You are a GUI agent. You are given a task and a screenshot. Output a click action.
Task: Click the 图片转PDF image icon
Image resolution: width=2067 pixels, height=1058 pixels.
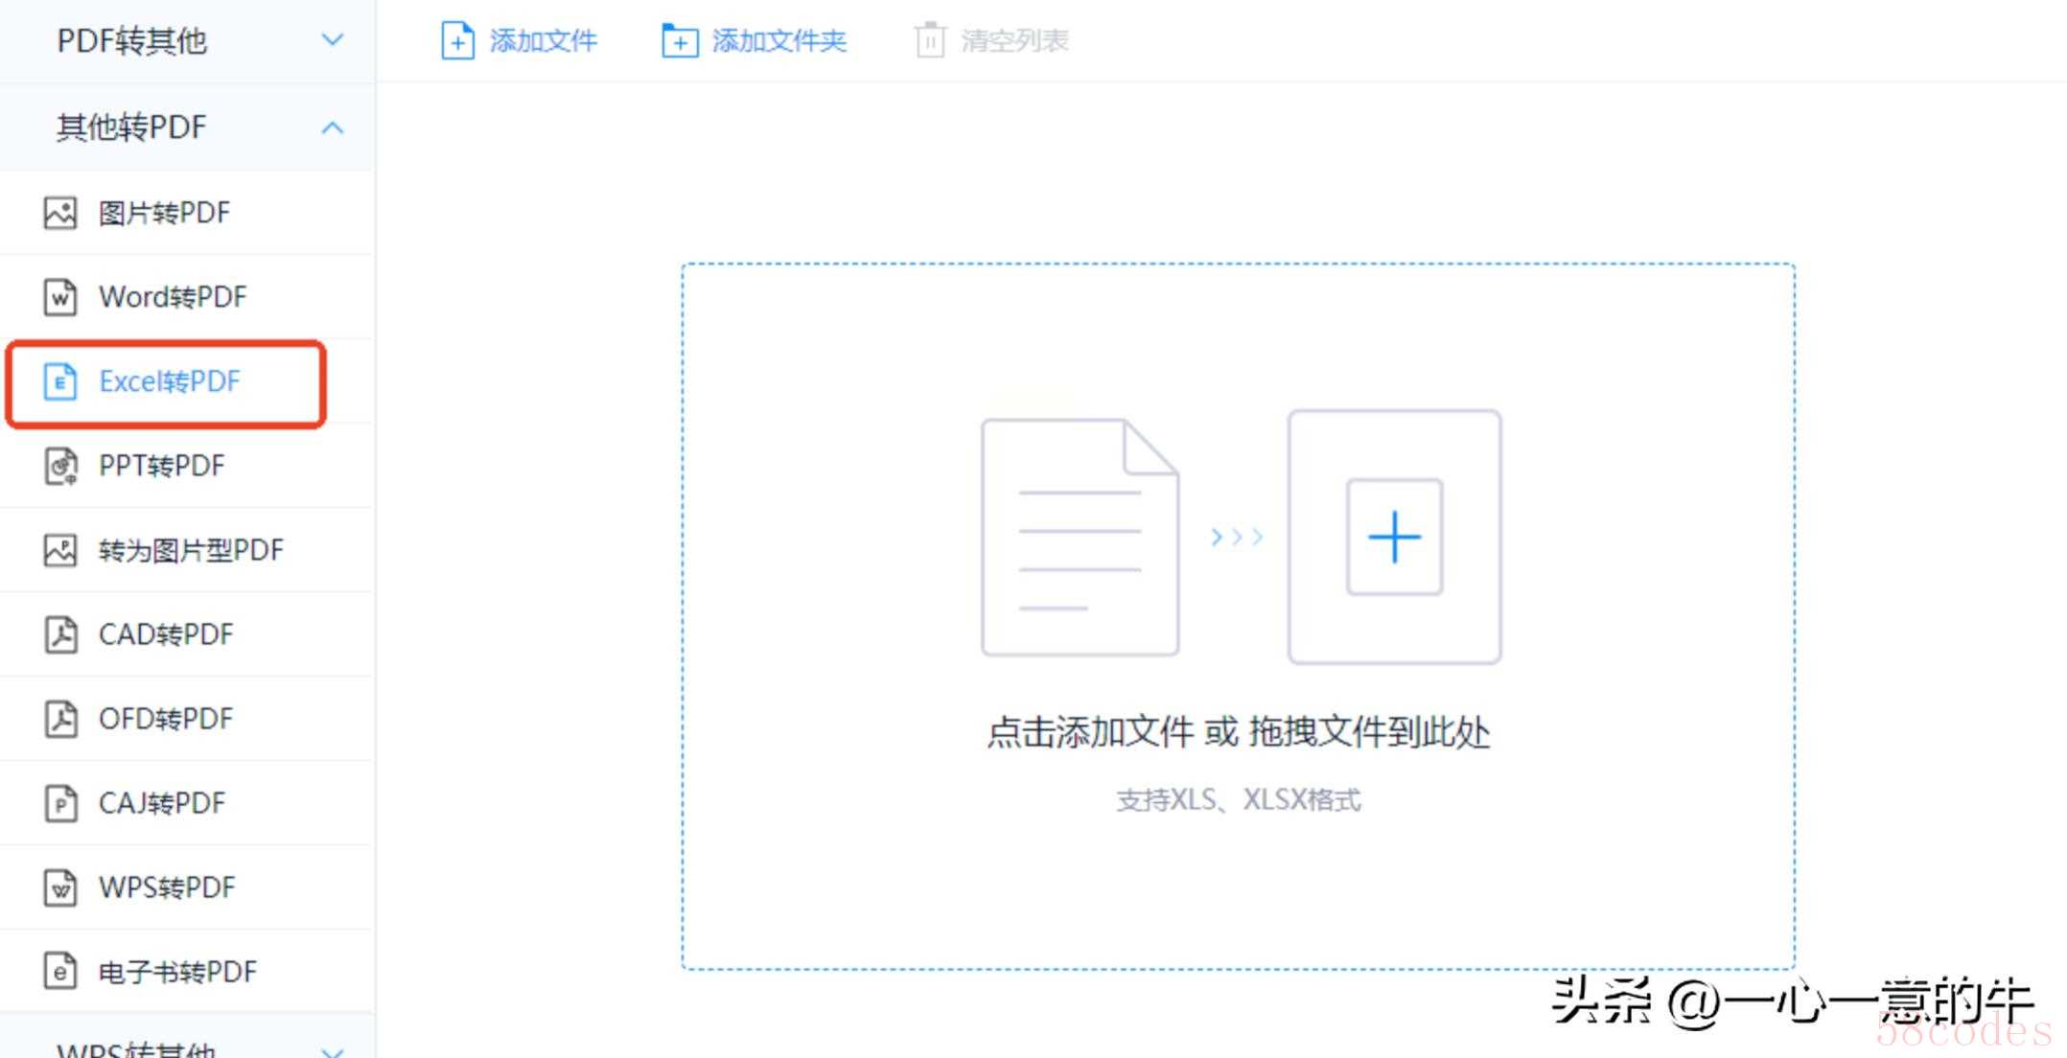[x=60, y=213]
